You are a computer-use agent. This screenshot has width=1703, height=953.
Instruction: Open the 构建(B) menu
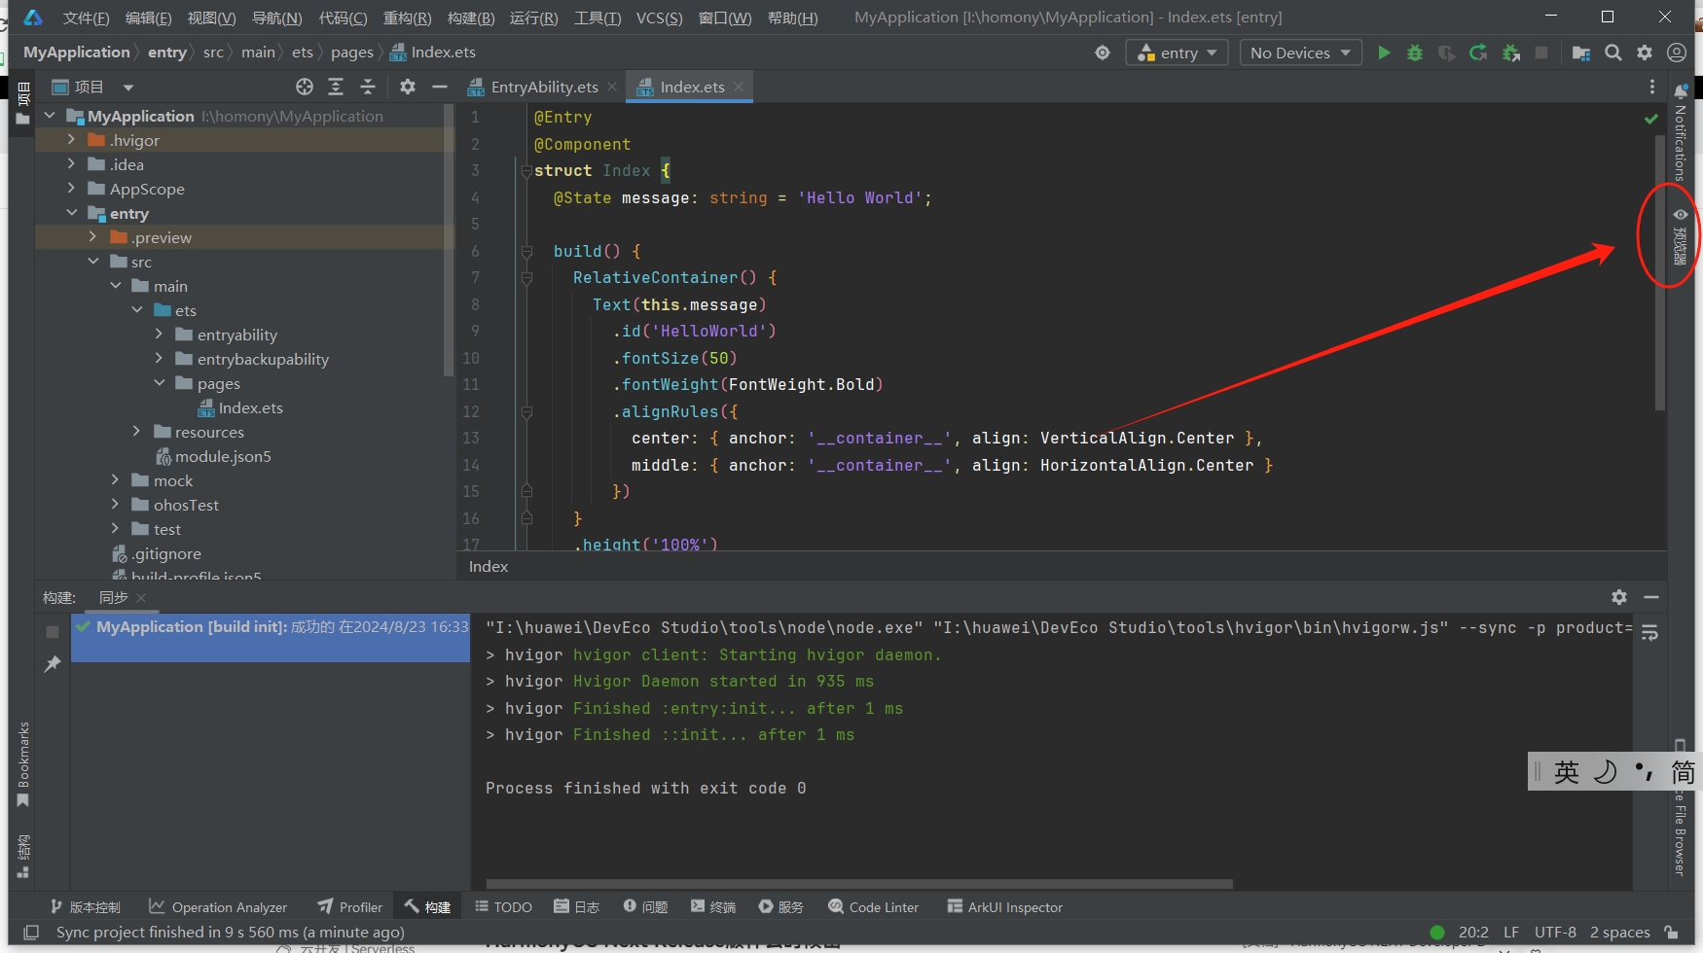pos(471,18)
